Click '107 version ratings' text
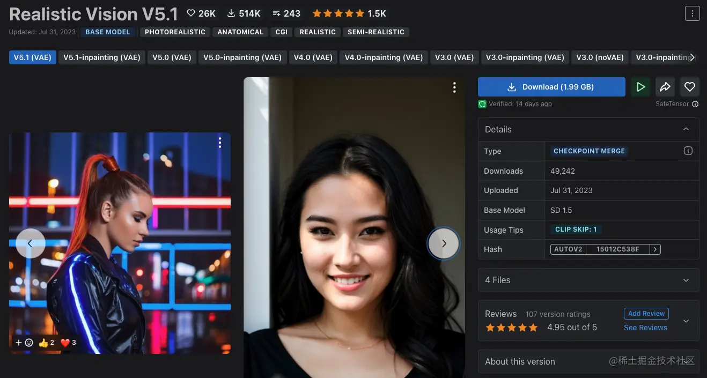The height and width of the screenshot is (378, 707). pyautogui.click(x=558, y=314)
